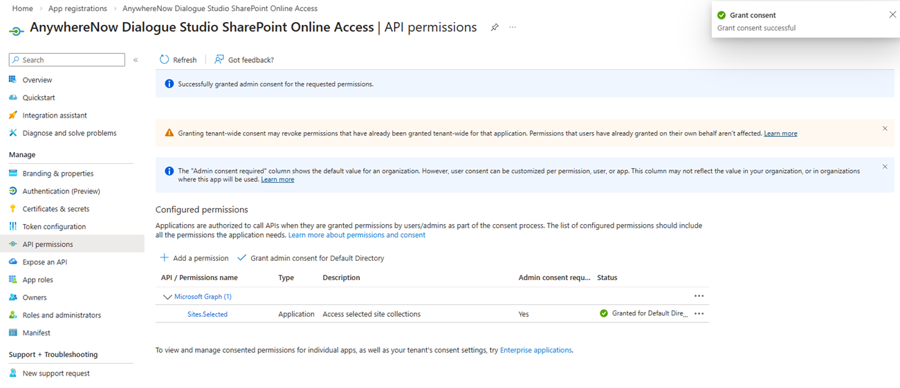Viewport: 900px width, 388px height.
Task: Click the Expose an API cloud icon
Action: coord(12,262)
